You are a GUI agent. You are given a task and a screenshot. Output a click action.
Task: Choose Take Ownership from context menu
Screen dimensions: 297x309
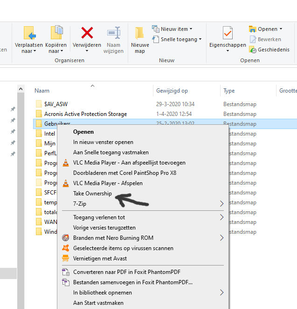coord(92,194)
